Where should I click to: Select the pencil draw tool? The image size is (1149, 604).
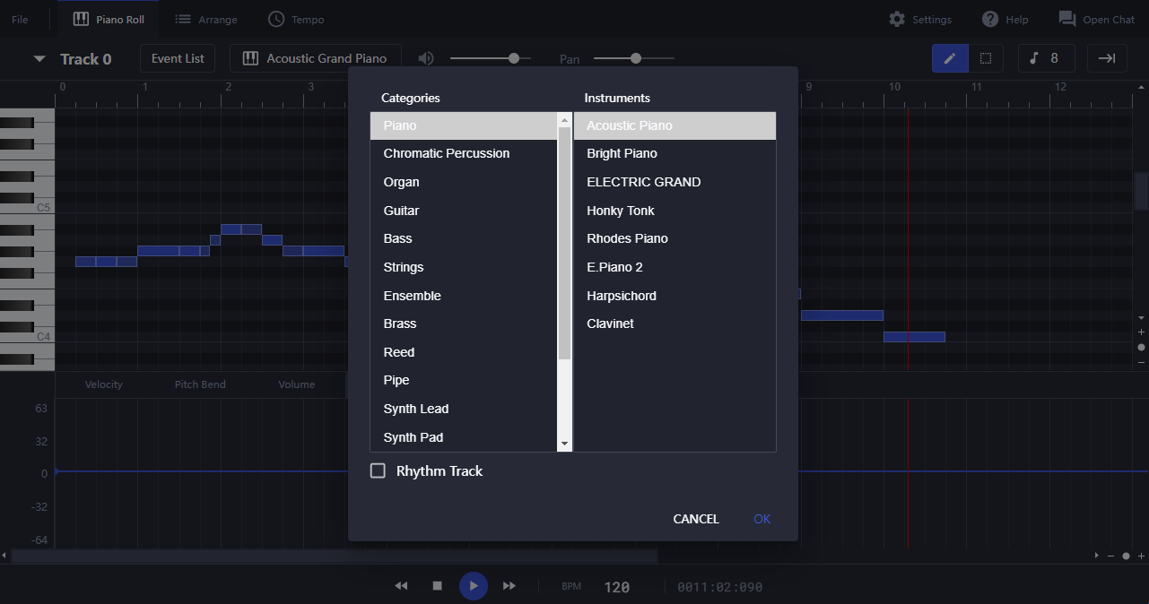[950, 58]
